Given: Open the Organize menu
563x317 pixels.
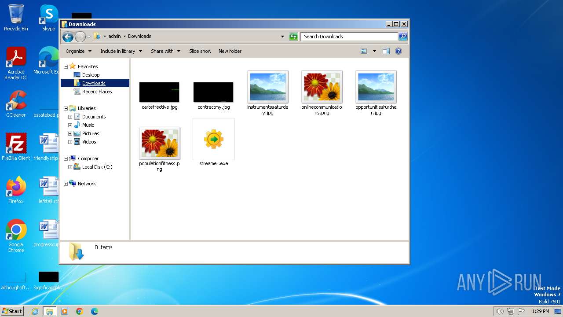Looking at the screenshot, I should coord(79,51).
